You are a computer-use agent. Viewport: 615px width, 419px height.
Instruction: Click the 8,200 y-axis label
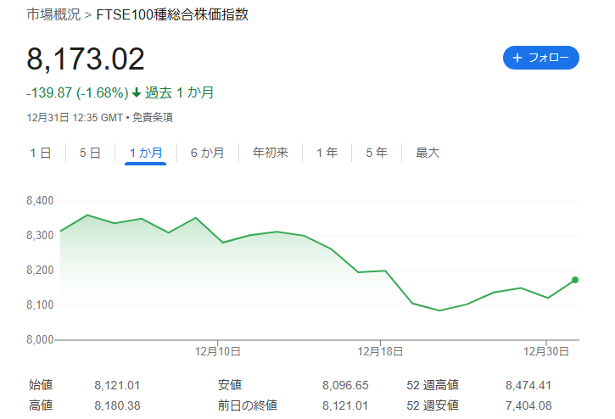(40, 270)
